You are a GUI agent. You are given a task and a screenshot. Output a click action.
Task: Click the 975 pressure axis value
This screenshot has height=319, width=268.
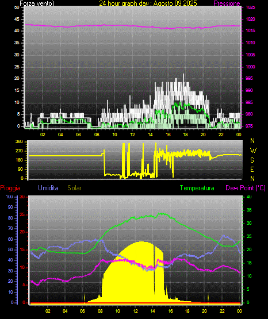pyautogui.click(x=249, y=126)
